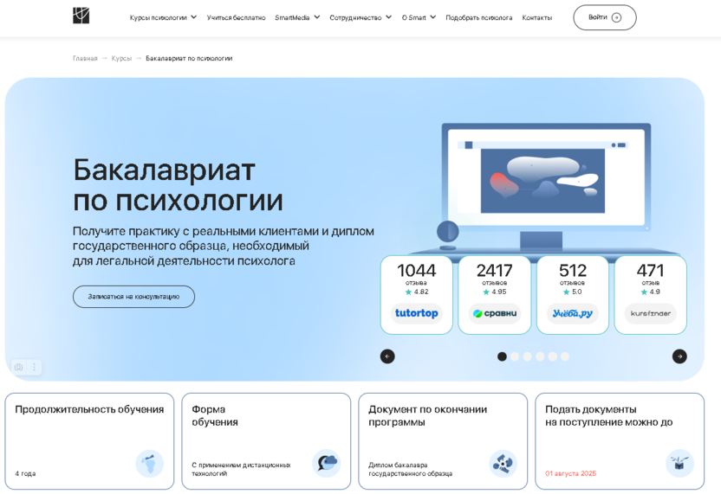Open the Учёба.ру reviews badge

click(573, 313)
